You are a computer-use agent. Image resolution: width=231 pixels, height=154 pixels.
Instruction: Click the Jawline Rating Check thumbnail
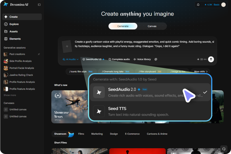pos(6,75)
